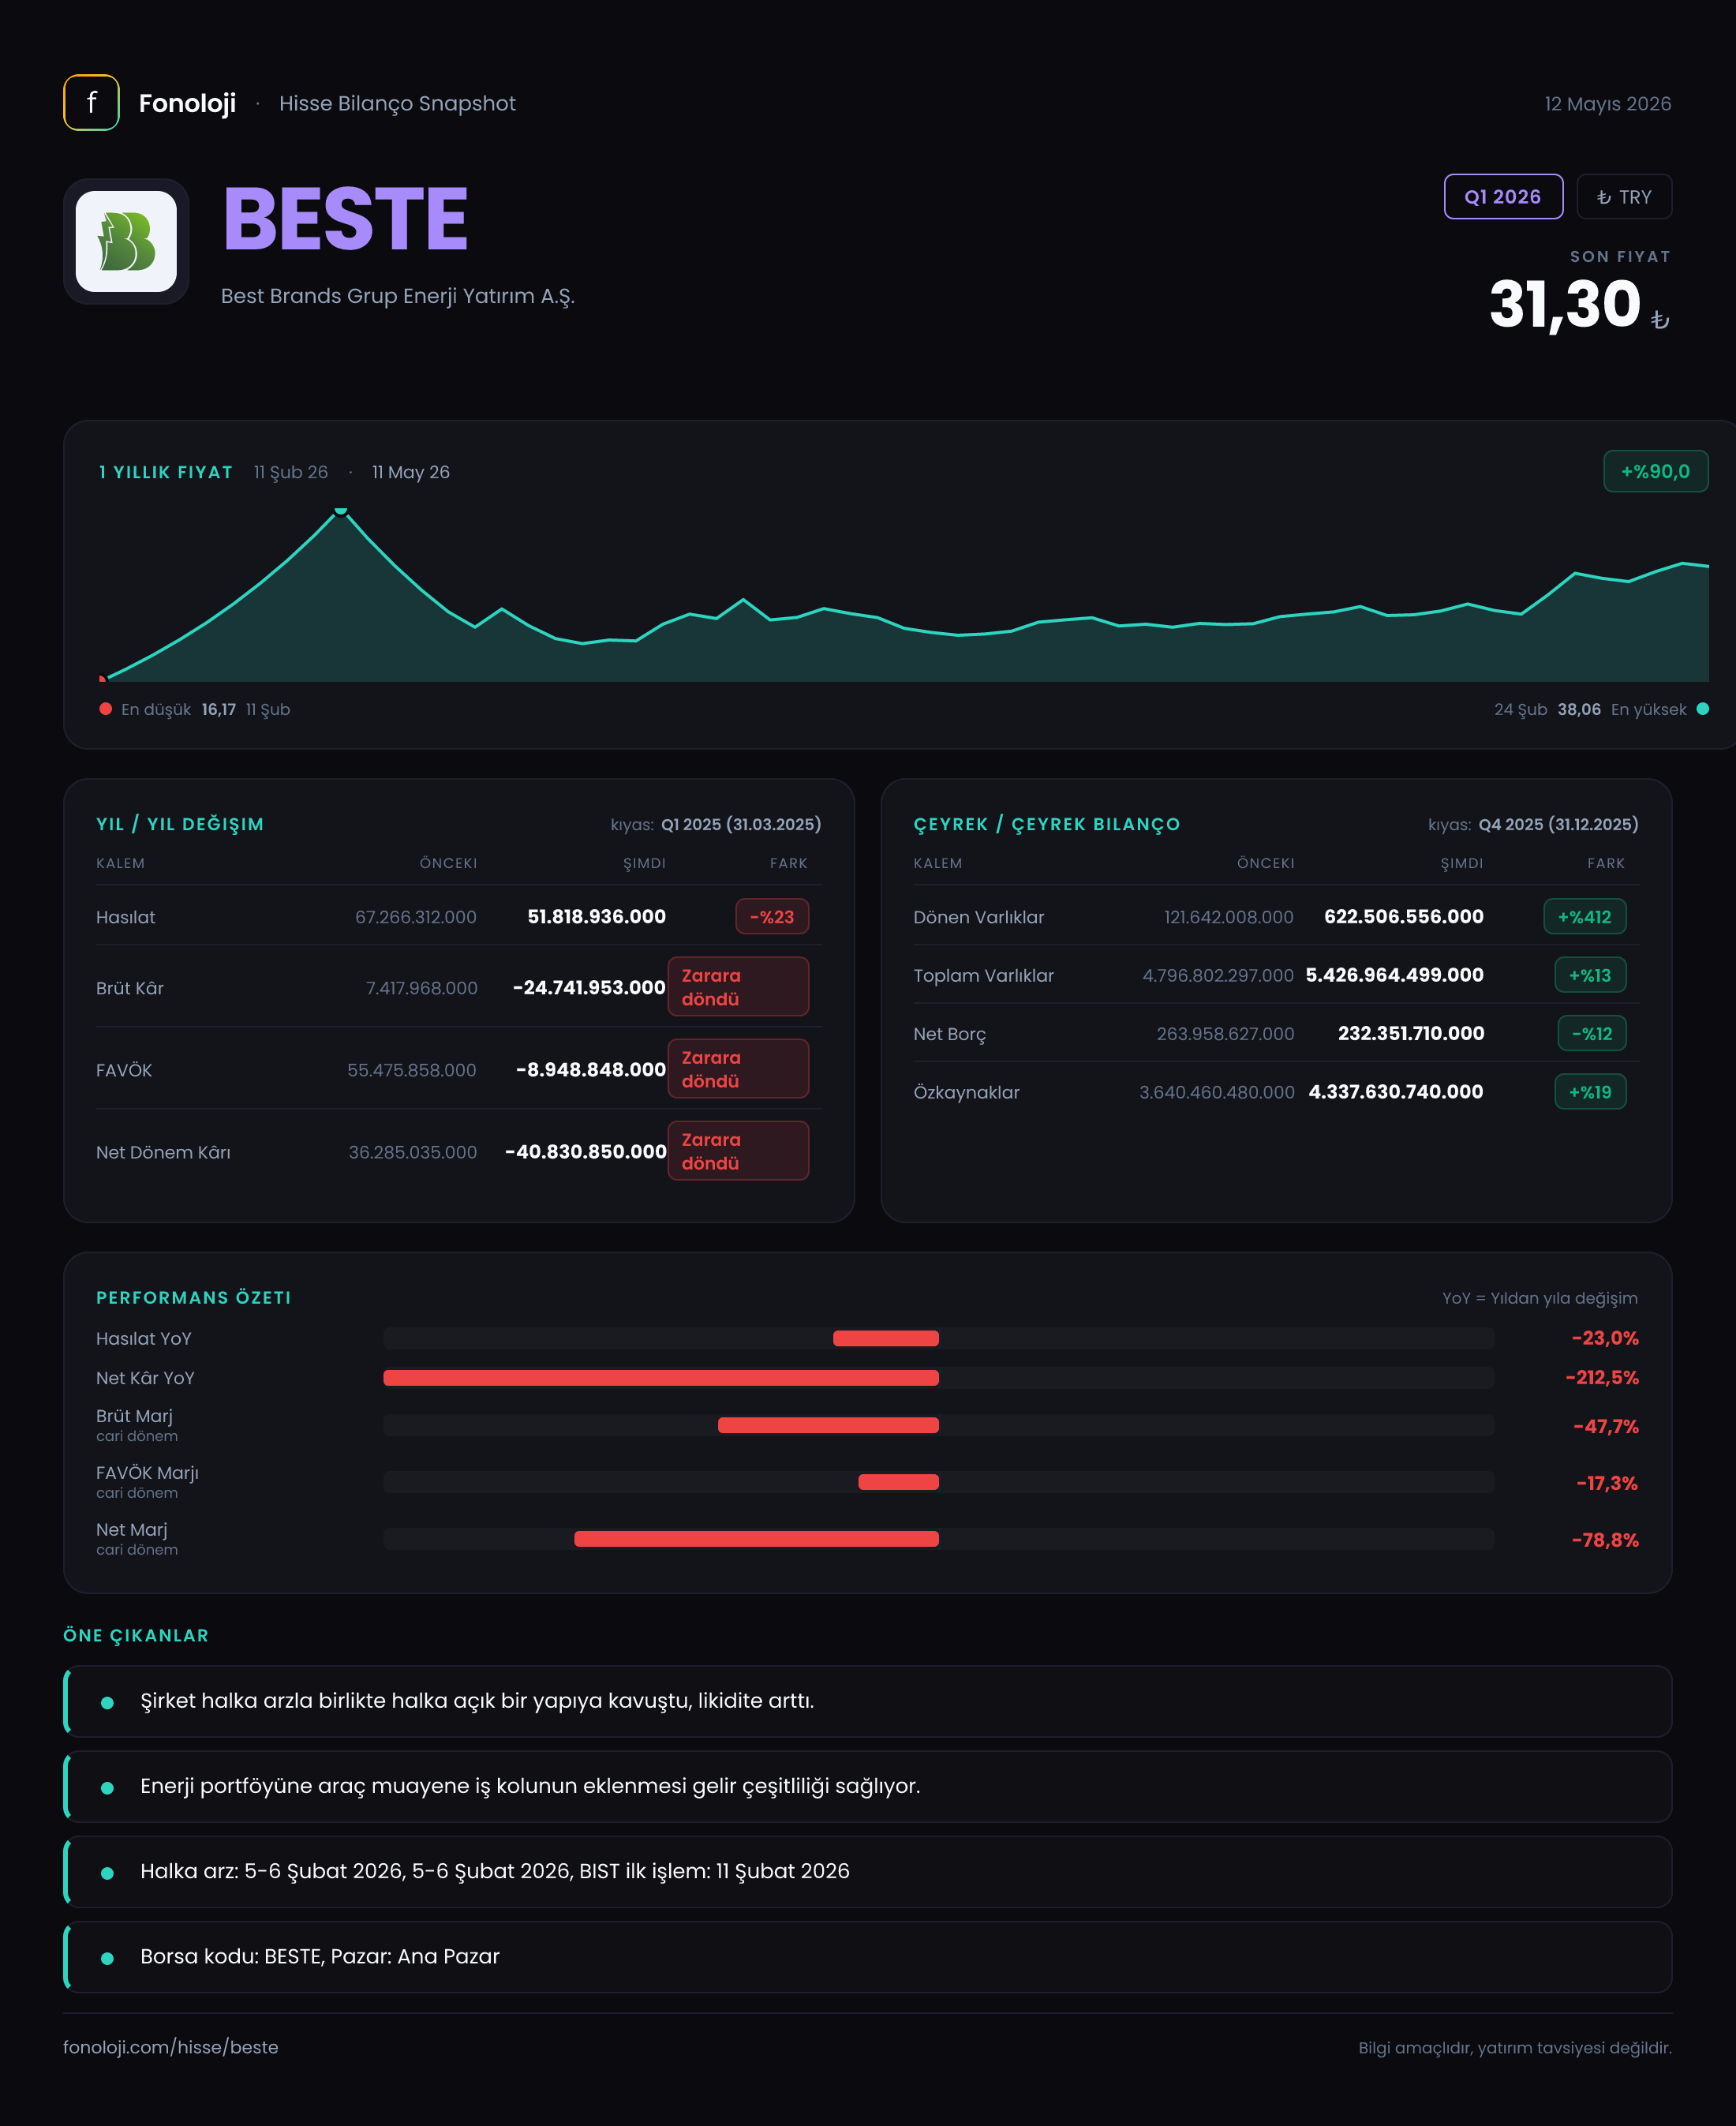Click the Net Marj red bar
The height and width of the screenshot is (2126, 1736).
[756, 1539]
